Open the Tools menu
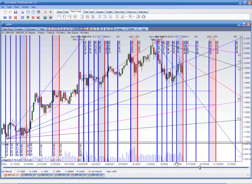252x184 pixels. click(x=9, y=7)
